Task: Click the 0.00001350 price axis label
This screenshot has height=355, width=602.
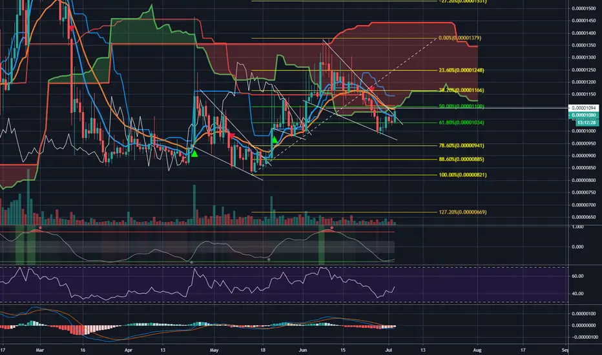Action: coord(583,45)
